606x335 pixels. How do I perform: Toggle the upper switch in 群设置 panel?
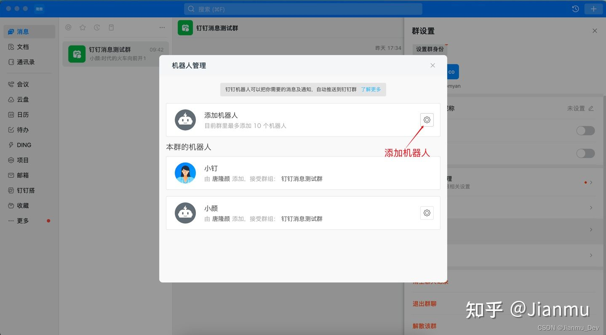pyautogui.click(x=585, y=131)
